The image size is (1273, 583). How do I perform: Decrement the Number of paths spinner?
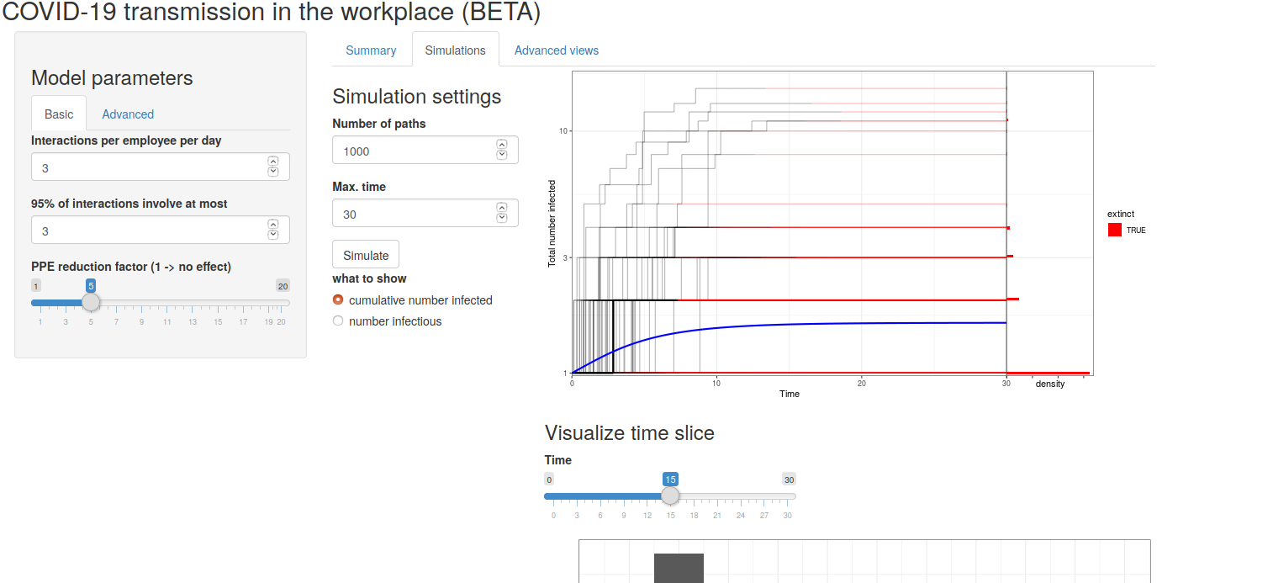coord(502,155)
